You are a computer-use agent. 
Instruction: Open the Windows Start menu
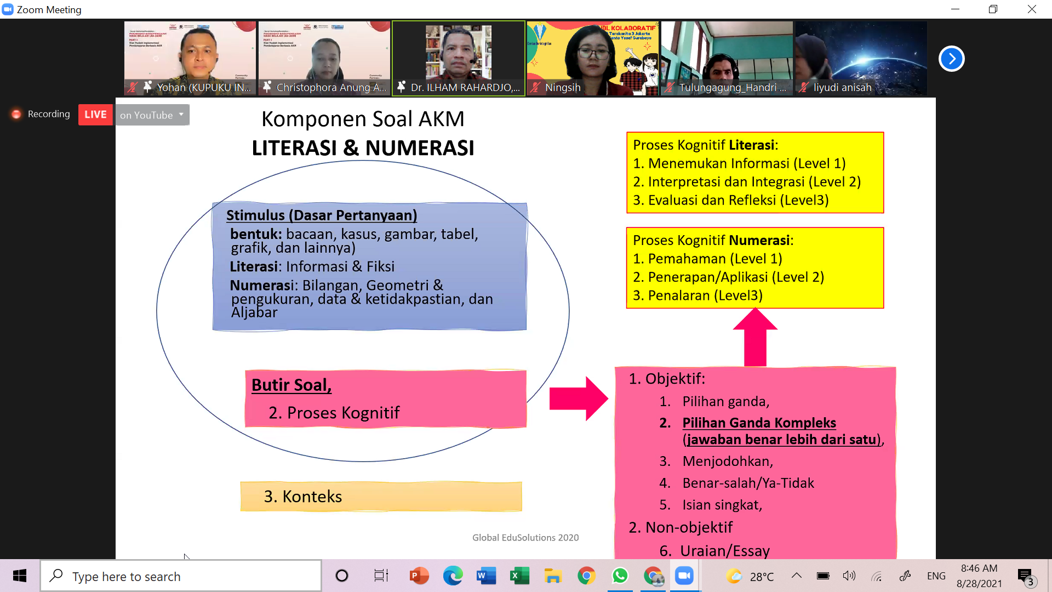point(20,576)
